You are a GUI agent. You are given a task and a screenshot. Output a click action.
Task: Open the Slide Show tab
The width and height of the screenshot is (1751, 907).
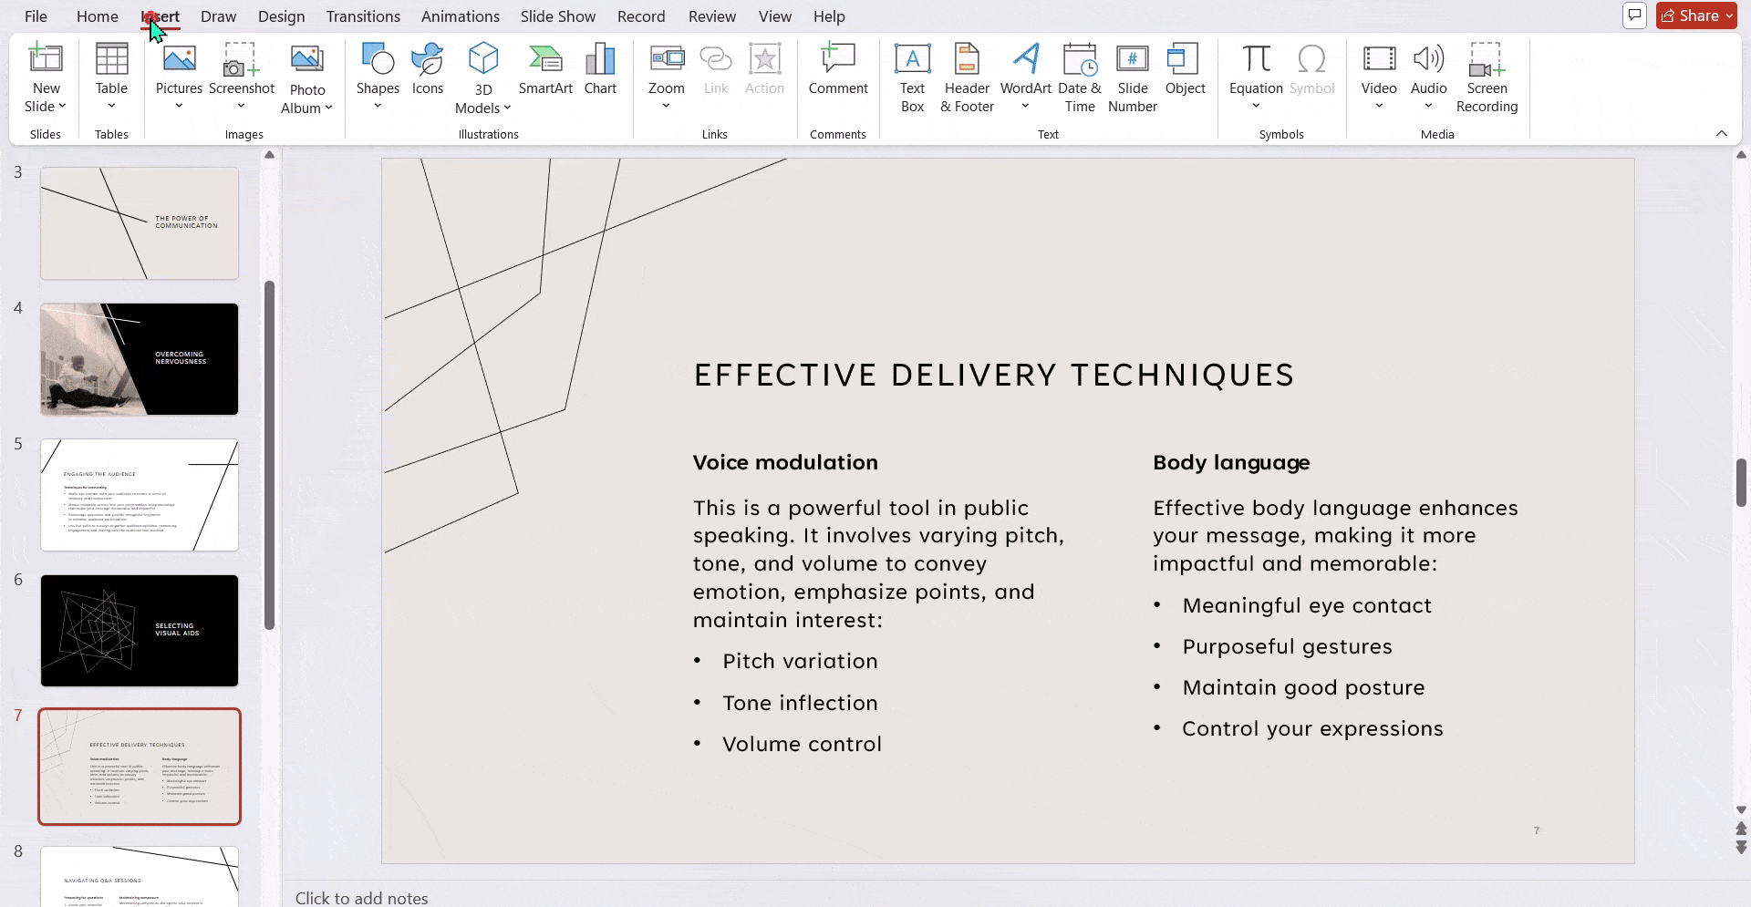coord(557,16)
